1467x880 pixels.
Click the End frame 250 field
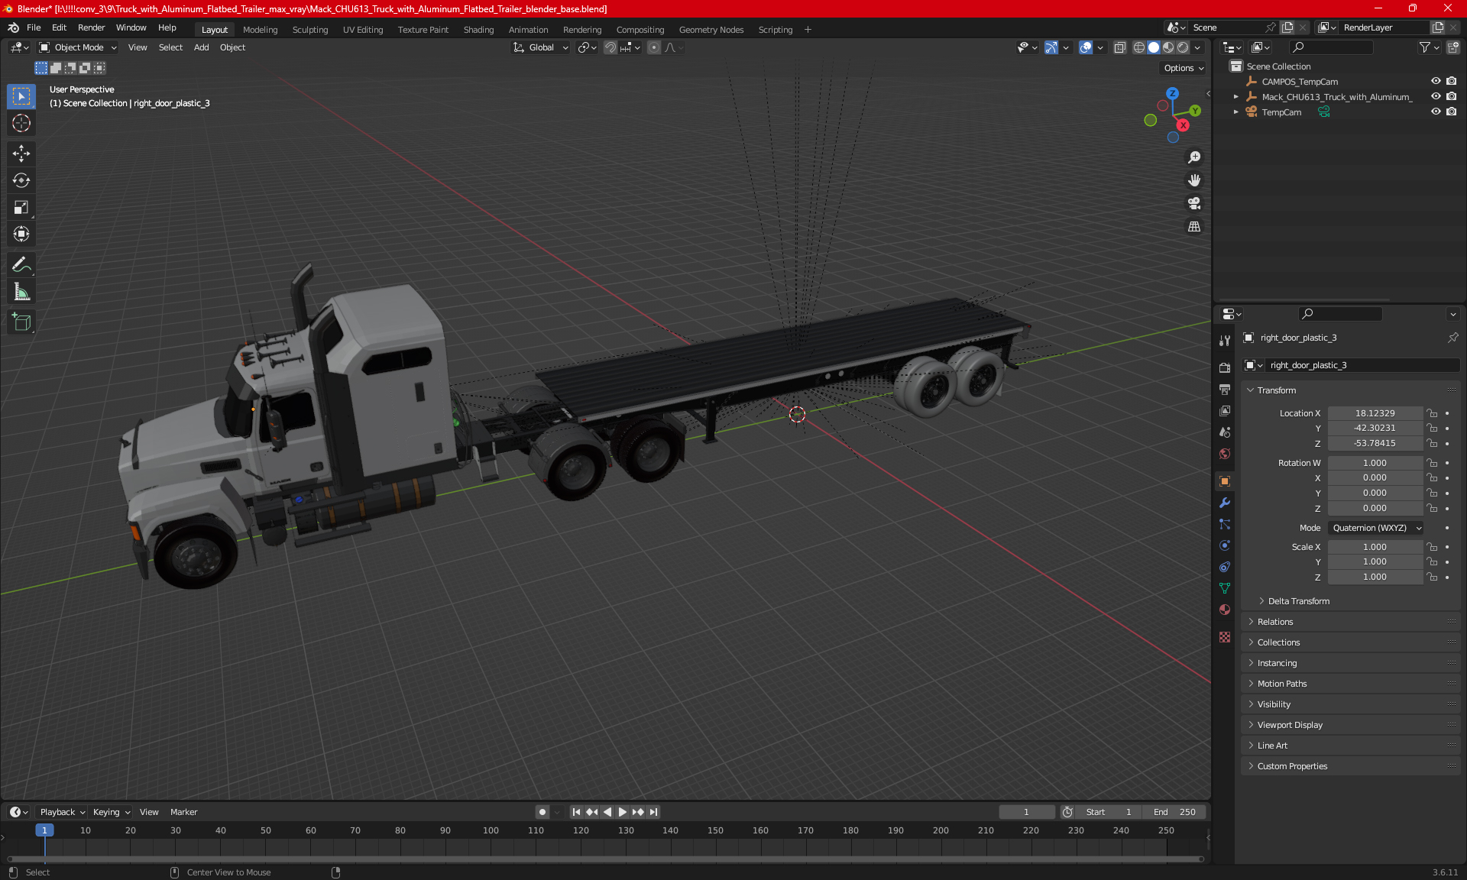(x=1175, y=812)
